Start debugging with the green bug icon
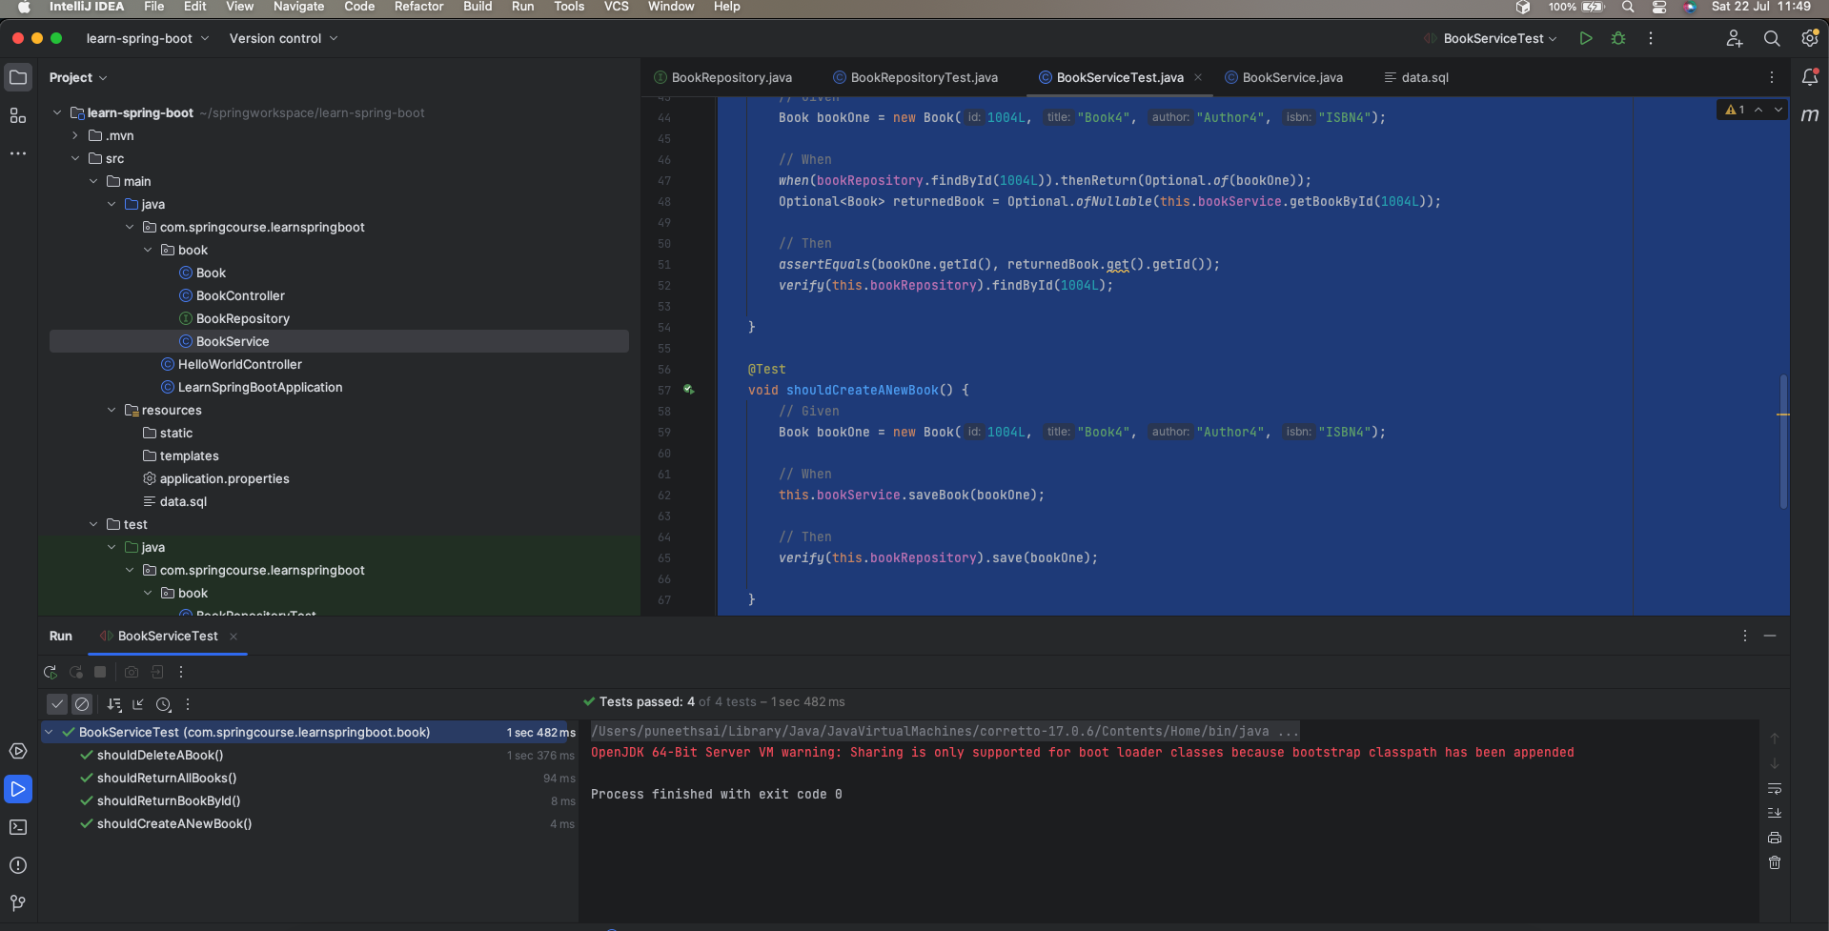 [1618, 38]
